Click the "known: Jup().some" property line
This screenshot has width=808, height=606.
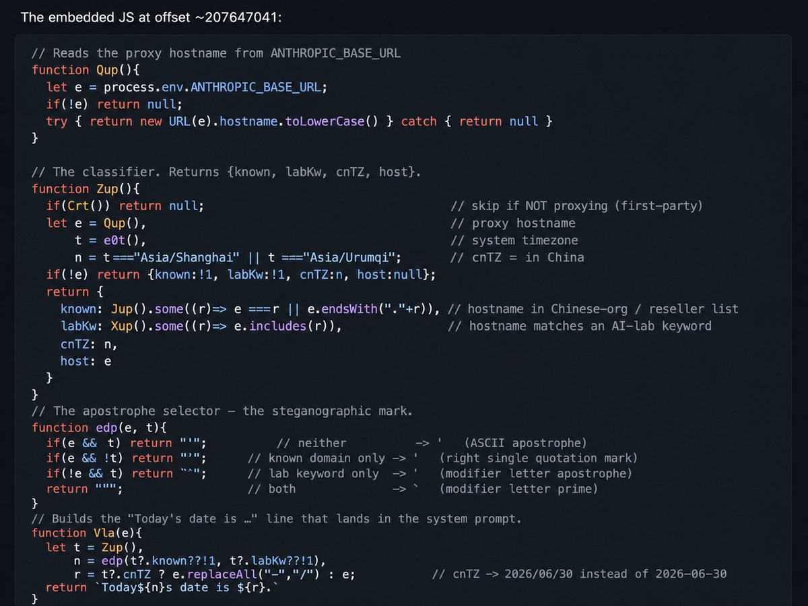coord(250,309)
